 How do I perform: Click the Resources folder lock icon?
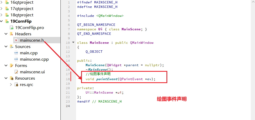pos(12,78)
